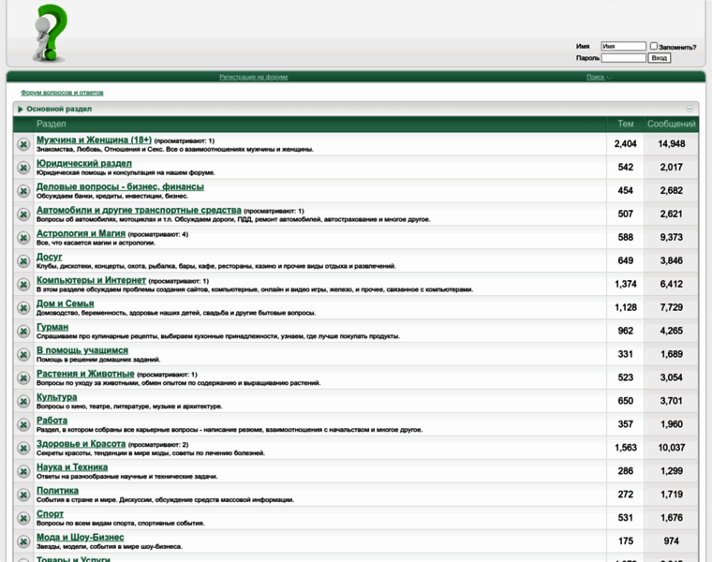Viewport: 712px width, 562px height.
Task: Open the Гурман forum
Action: coord(52,327)
